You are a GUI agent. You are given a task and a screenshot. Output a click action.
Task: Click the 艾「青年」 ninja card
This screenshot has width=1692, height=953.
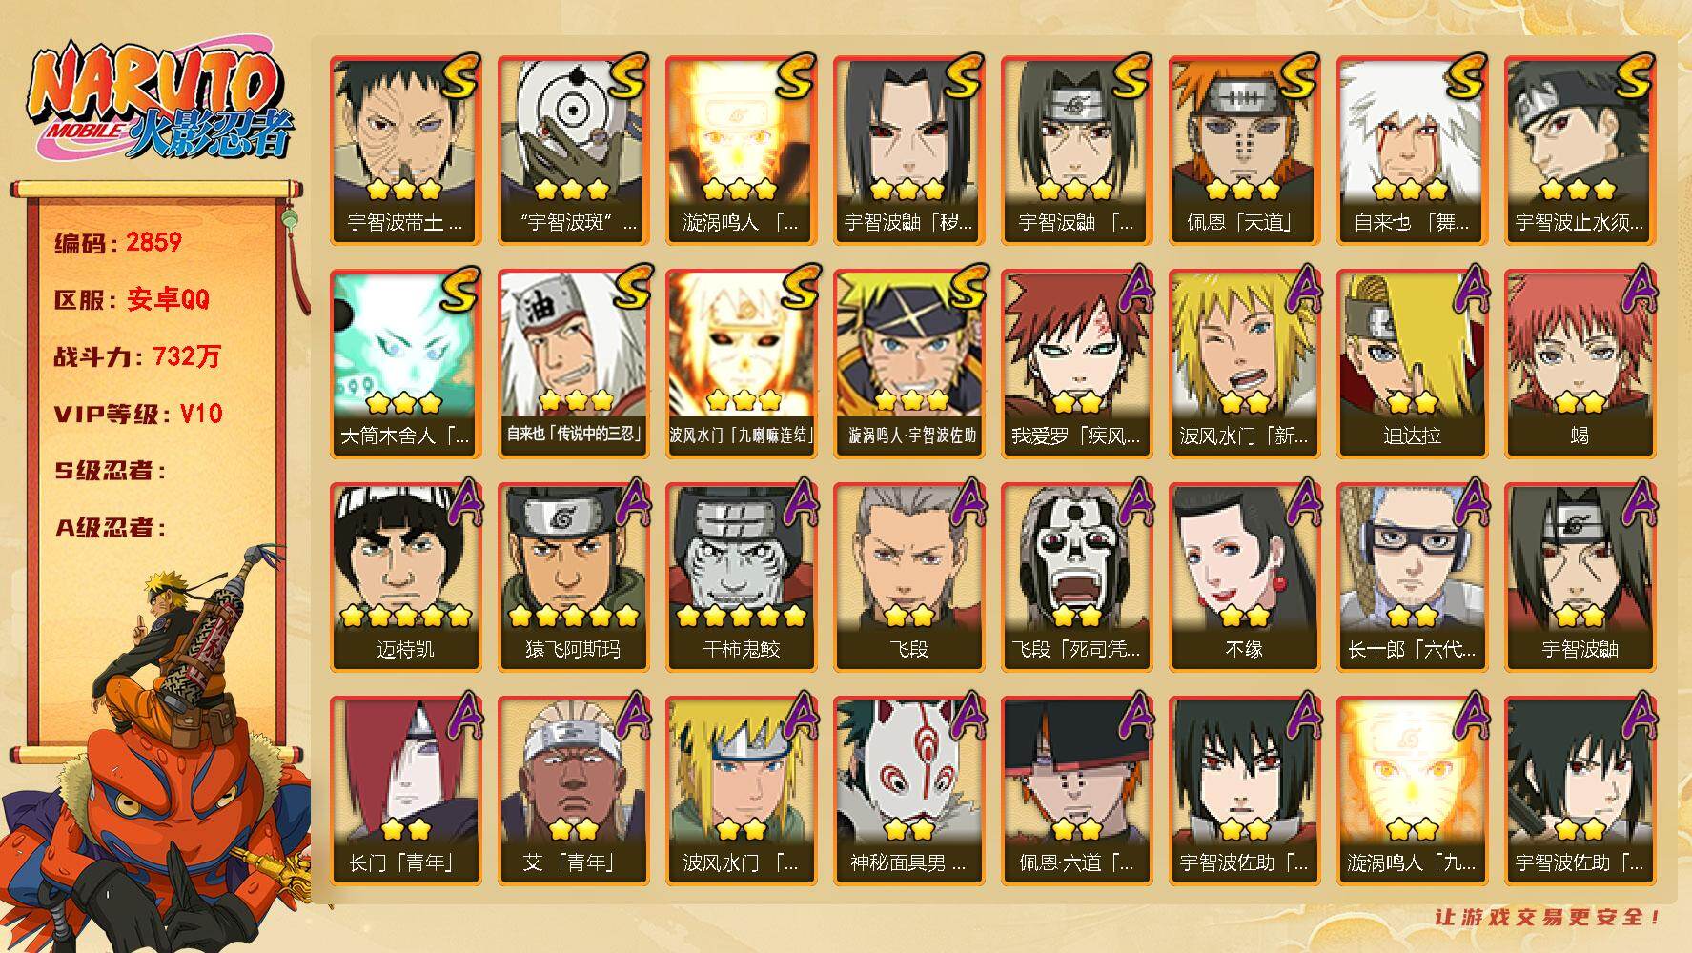pos(573,790)
